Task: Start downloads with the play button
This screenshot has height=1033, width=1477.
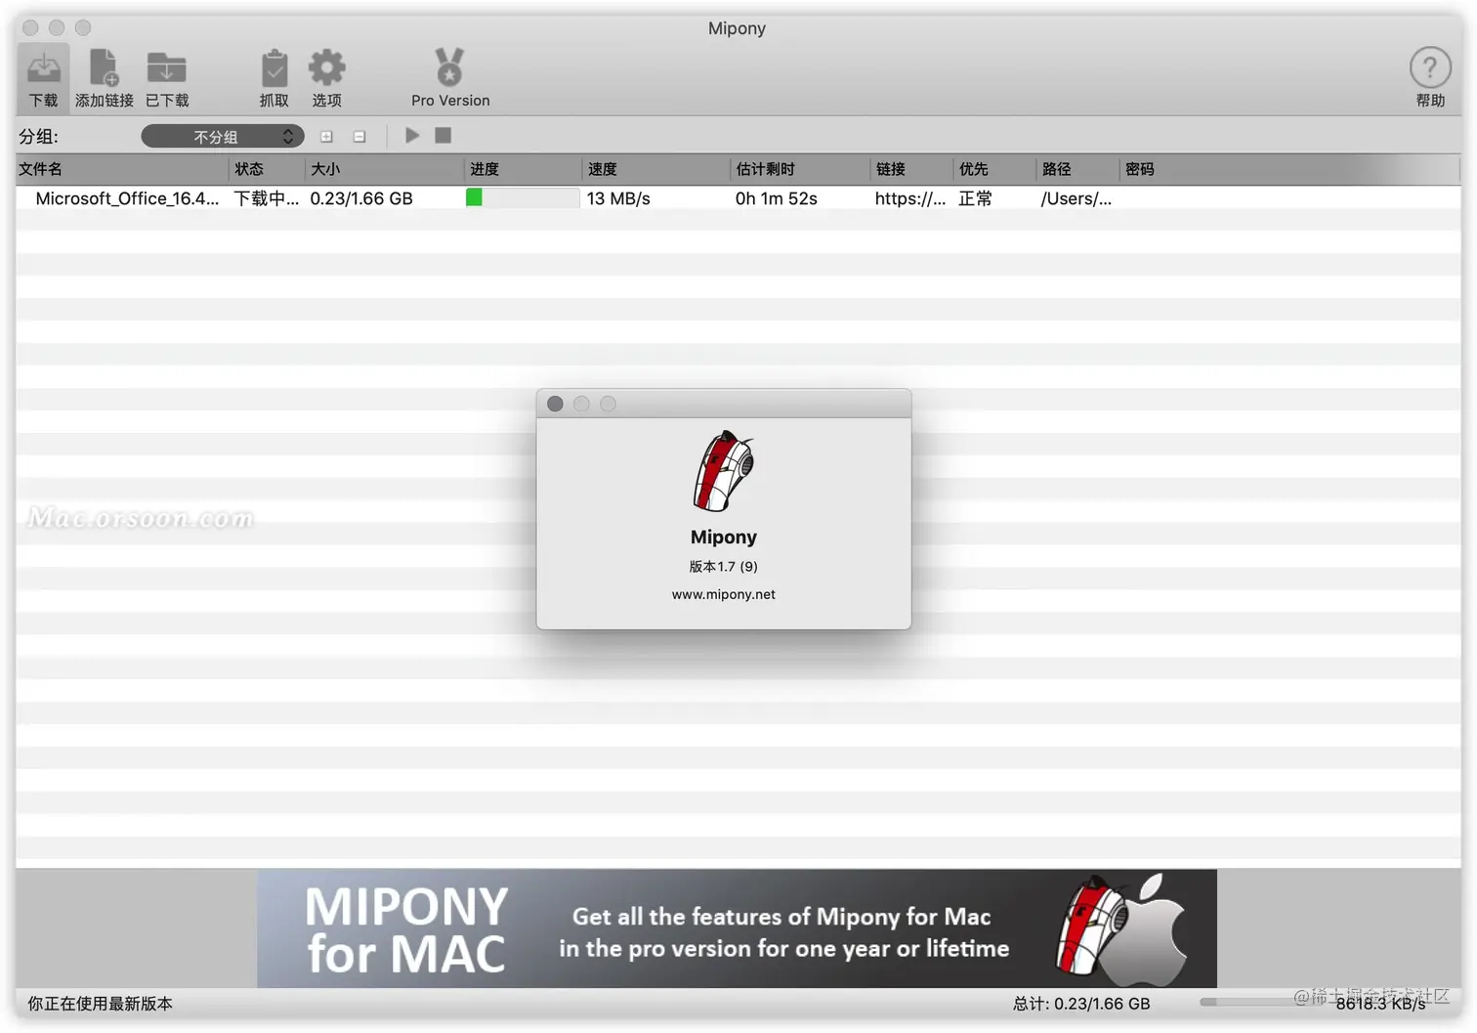Action: pyautogui.click(x=412, y=136)
